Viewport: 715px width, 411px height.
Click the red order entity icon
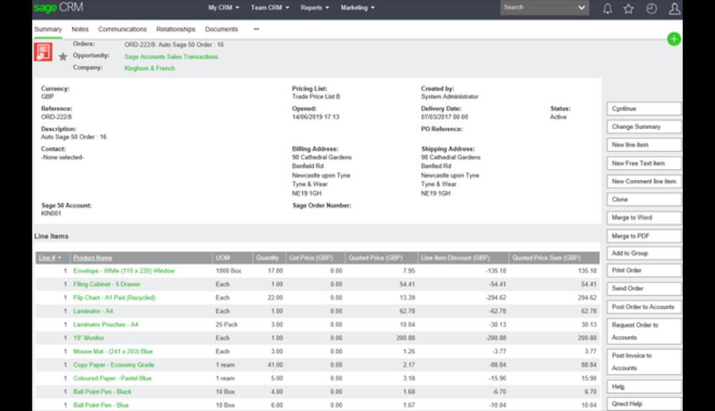click(x=44, y=52)
